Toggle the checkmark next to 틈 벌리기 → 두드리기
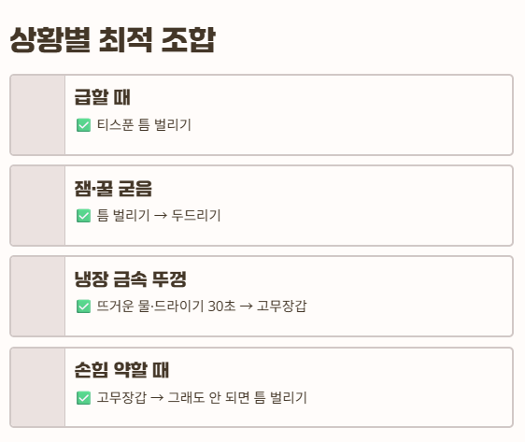This screenshot has height=442, width=525. [x=83, y=216]
